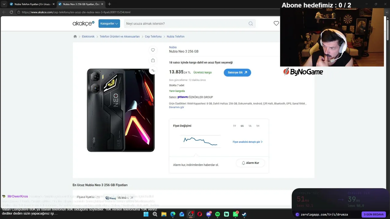This screenshot has height=219, width=390.
Task: Select the 1Y price history range
Action: tap(234, 126)
